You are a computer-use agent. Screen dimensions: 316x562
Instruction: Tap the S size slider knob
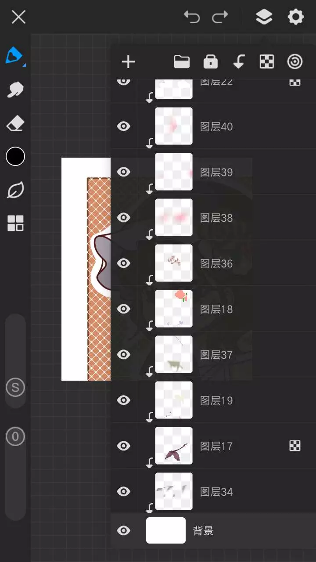[15, 387]
